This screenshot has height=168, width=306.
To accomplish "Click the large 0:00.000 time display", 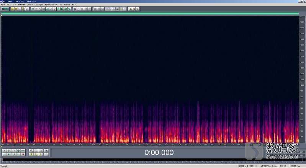I will [x=159, y=152].
